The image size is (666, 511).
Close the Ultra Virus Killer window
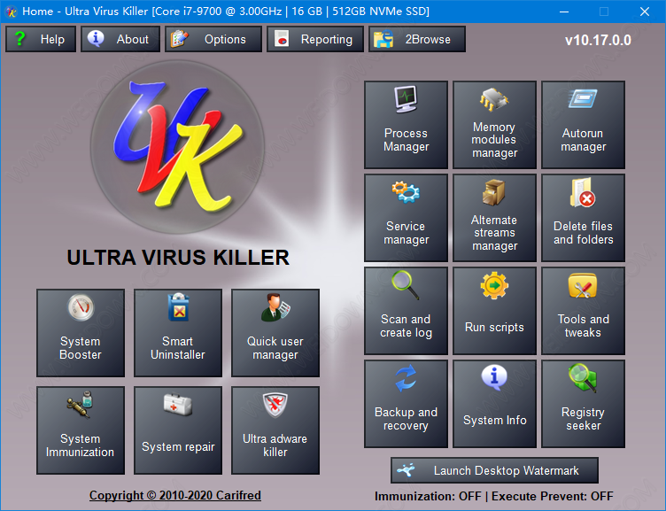[645, 12]
